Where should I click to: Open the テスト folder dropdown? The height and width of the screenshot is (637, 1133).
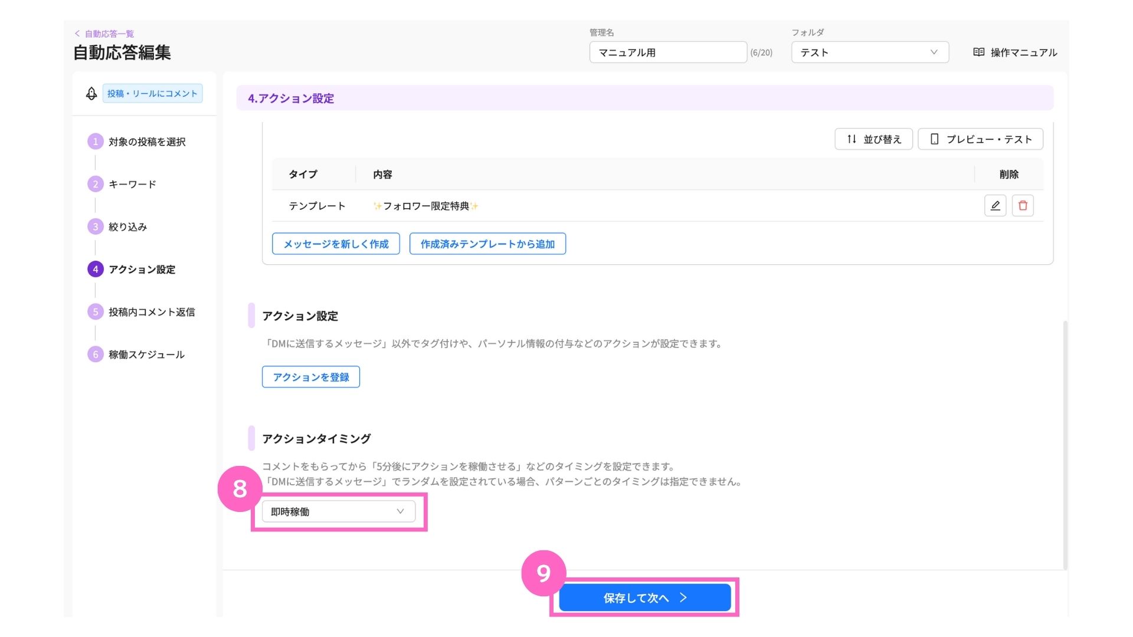point(870,52)
